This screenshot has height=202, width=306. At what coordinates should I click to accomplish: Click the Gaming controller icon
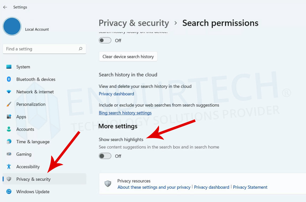pyautogui.click(x=9, y=154)
